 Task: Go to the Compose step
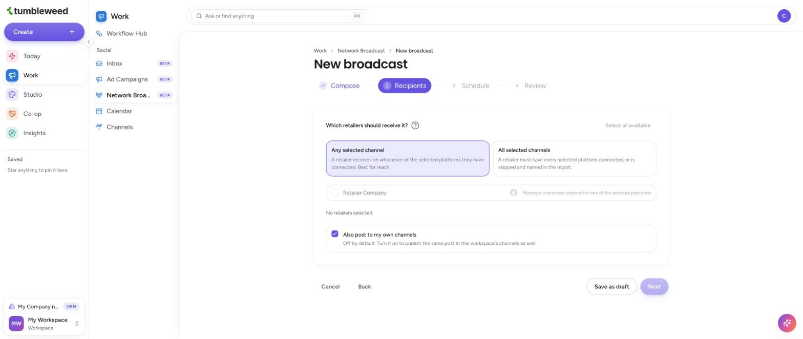[340, 86]
